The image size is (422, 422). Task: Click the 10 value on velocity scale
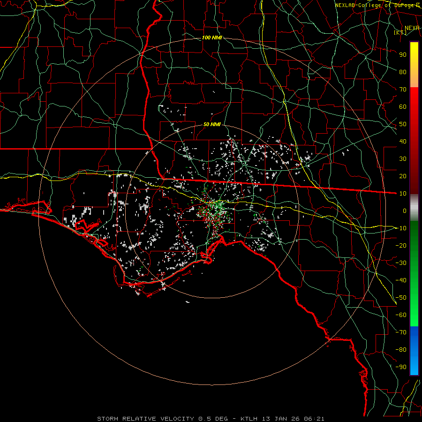coord(403,194)
